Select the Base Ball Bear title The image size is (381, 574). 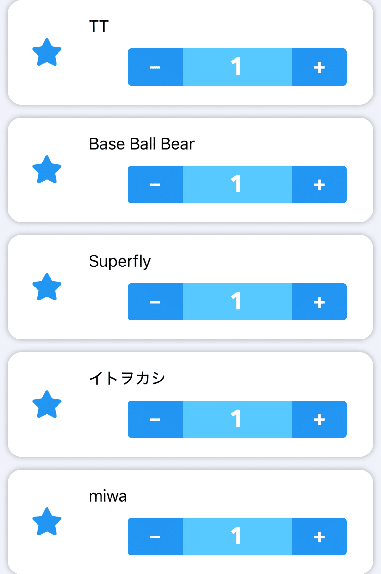click(x=142, y=144)
